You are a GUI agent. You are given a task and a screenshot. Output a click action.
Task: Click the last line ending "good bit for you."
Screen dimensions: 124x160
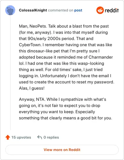point(65,118)
